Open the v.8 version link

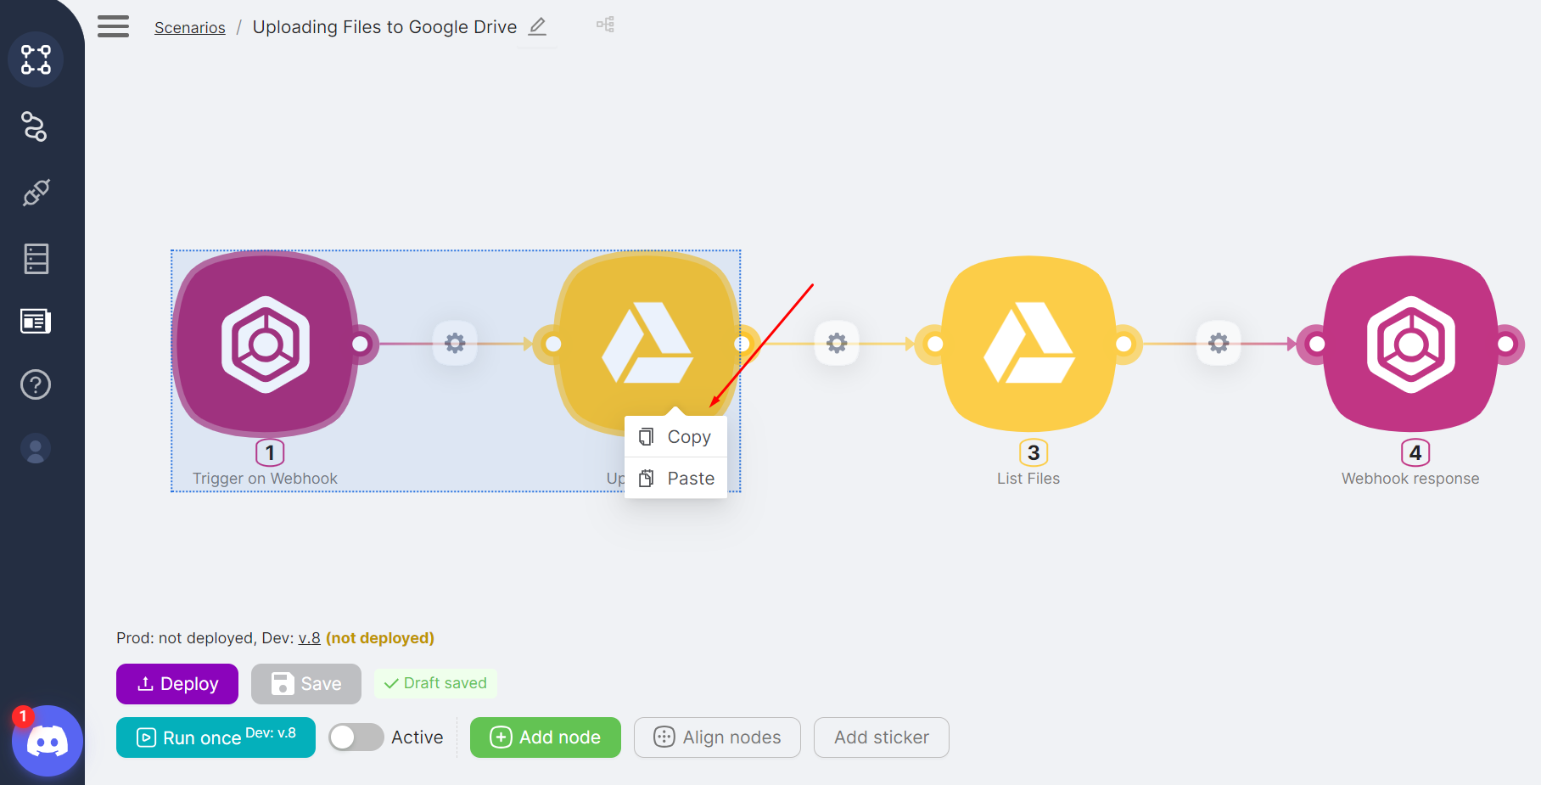click(309, 638)
